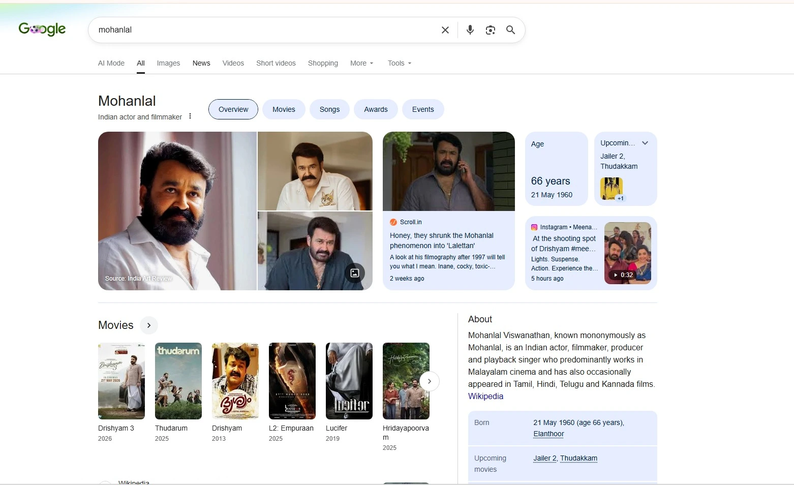This screenshot has width=794, height=485.
Task: Switch to Images tab
Action: (x=168, y=63)
